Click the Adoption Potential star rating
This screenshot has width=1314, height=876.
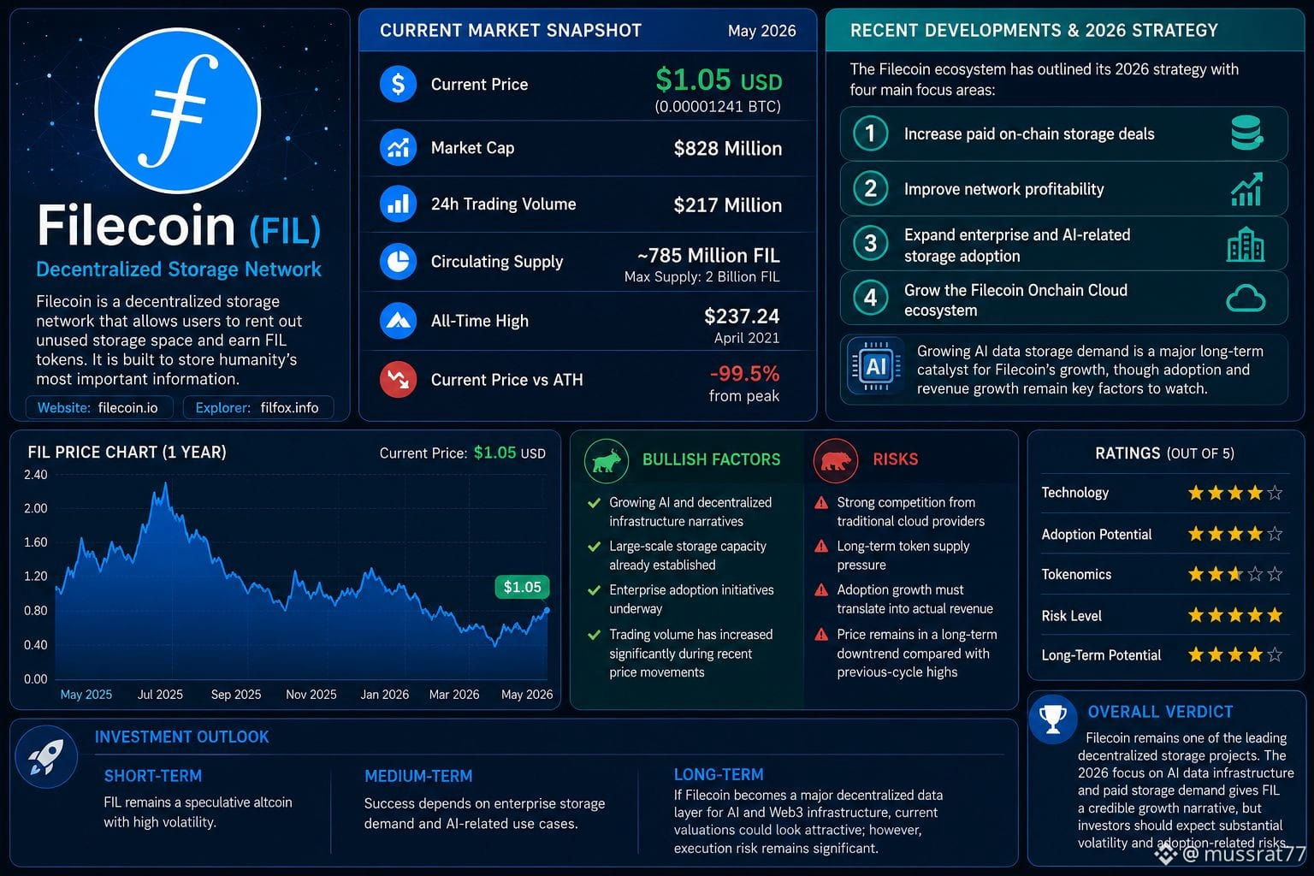(1235, 534)
